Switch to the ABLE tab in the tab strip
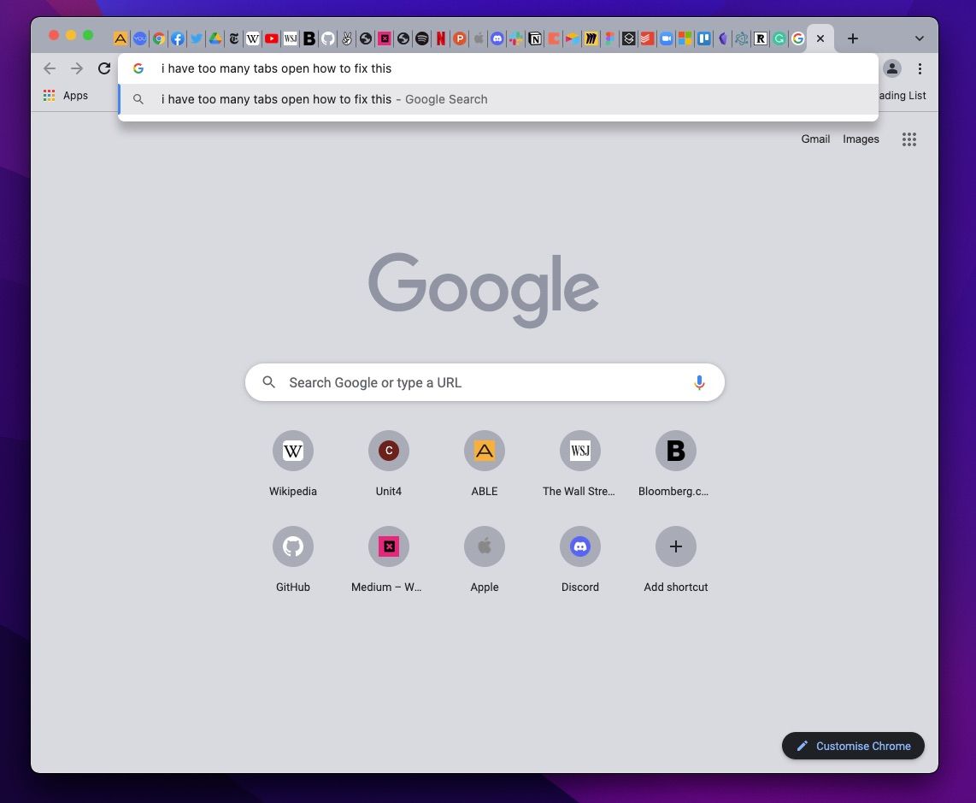 tap(121, 38)
